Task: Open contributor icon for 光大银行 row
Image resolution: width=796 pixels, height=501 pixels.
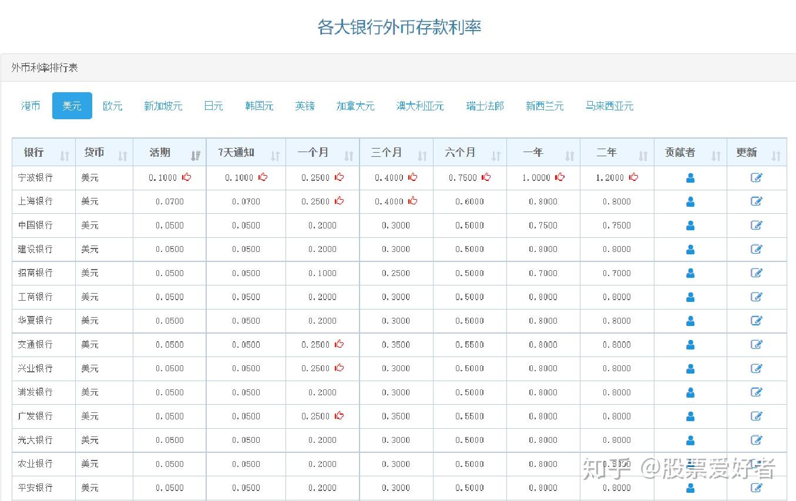Action: 690,440
